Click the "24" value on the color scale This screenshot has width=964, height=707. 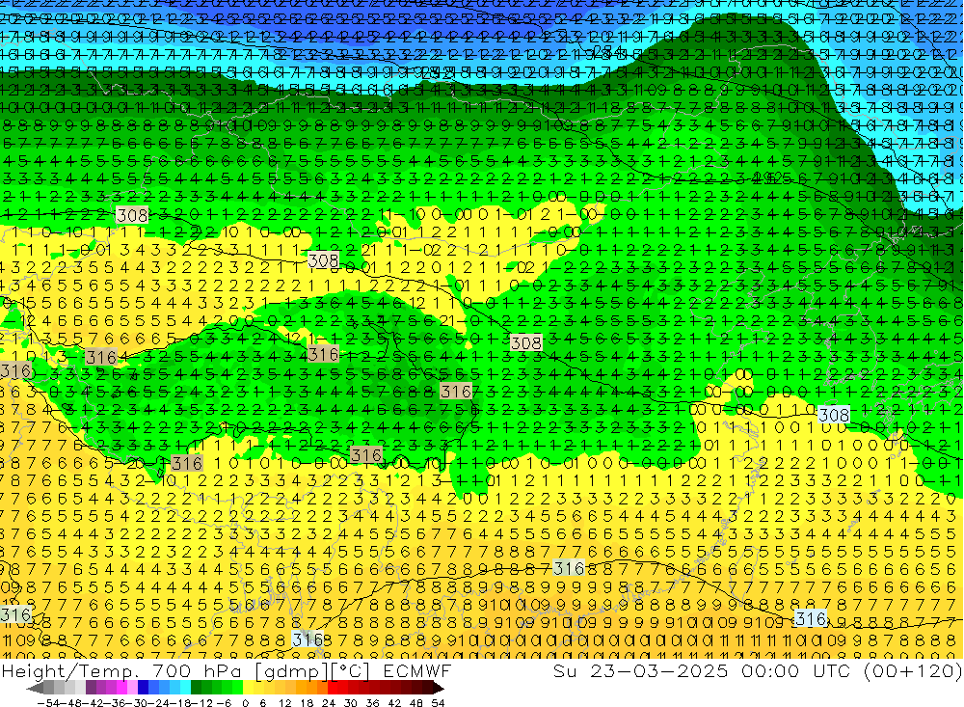(329, 703)
